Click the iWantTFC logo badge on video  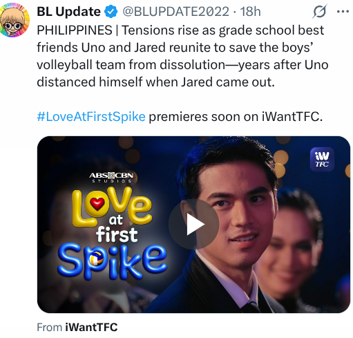point(322,159)
